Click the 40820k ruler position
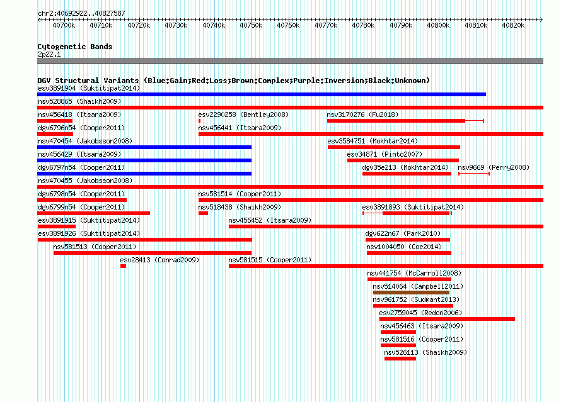Image resolution: width=561 pixels, height=402 pixels. [x=513, y=25]
